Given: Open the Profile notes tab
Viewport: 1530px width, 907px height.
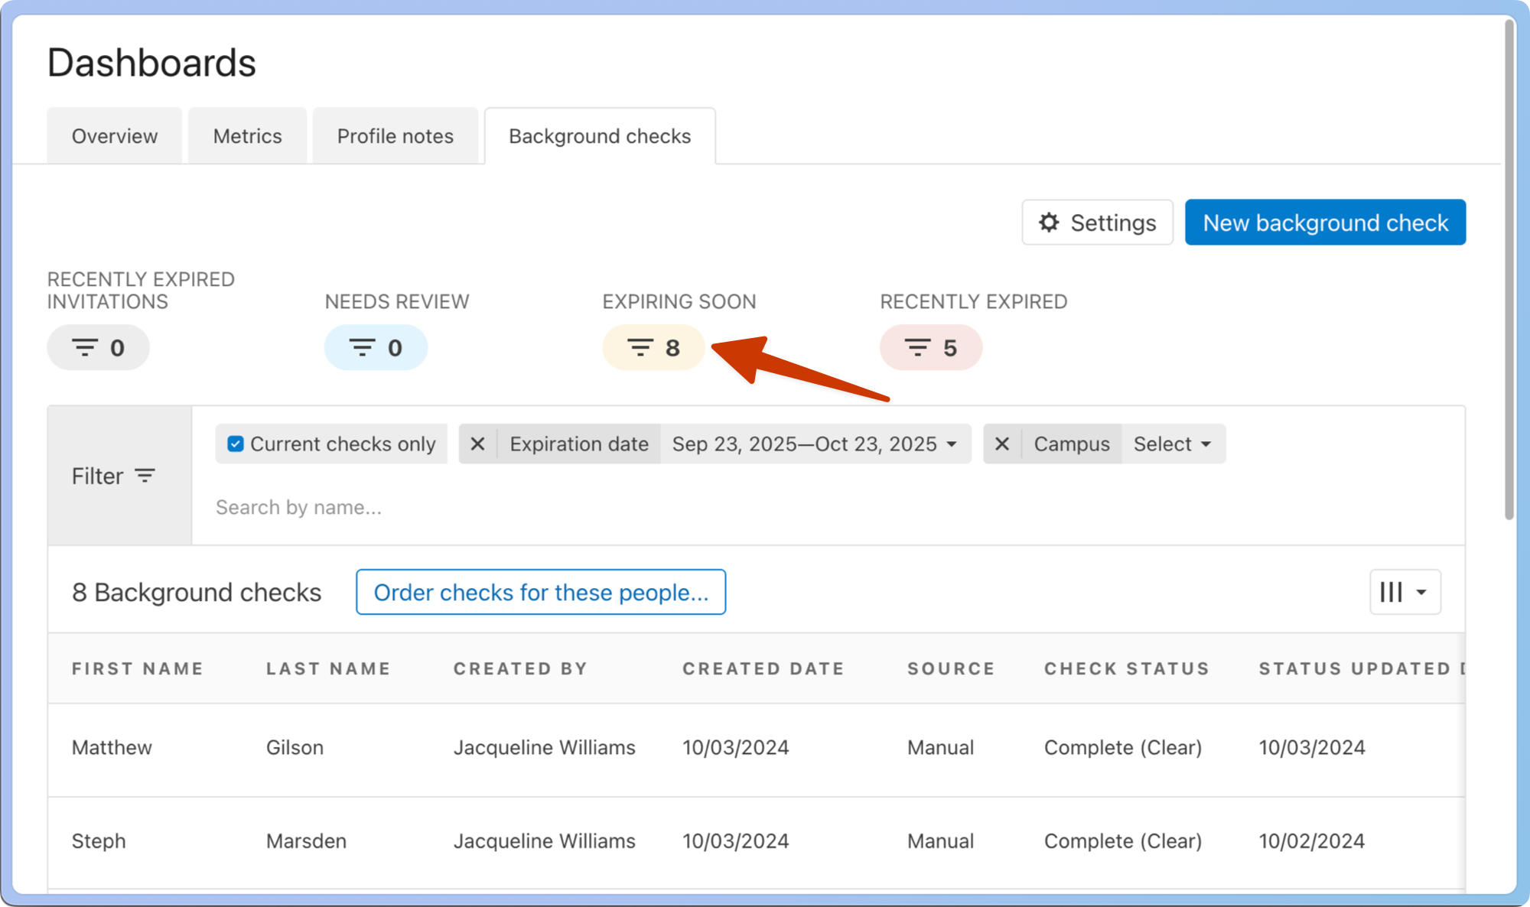Looking at the screenshot, I should [x=396, y=136].
